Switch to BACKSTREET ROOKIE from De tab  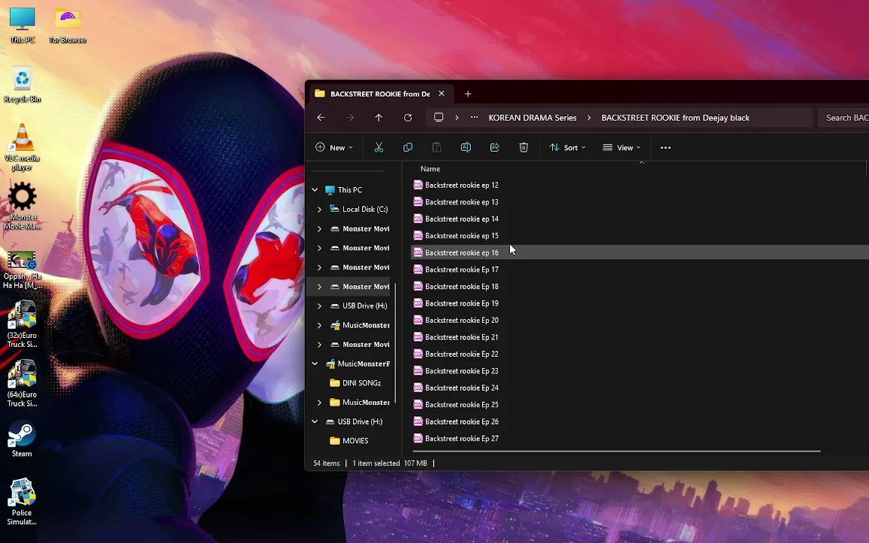[380, 94]
